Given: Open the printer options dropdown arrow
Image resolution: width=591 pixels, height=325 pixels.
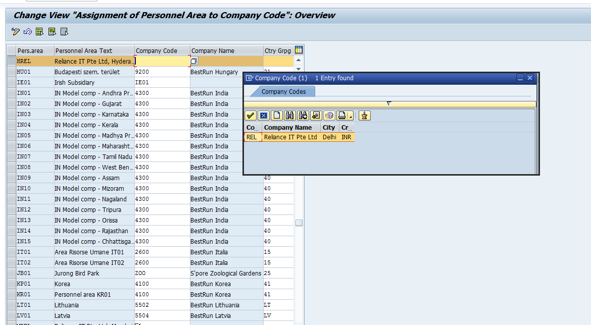Looking at the screenshot, I should tap(351, 118).
